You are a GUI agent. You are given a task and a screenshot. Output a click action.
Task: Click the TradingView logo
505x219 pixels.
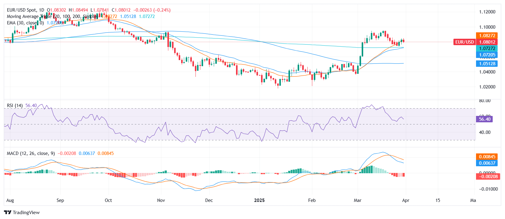[x=22, y=213]
